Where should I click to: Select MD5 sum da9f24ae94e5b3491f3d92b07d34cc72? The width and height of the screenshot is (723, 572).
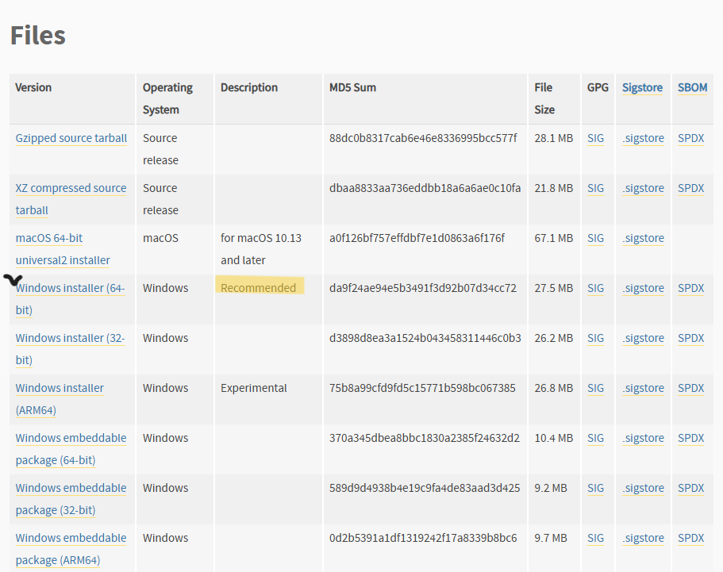(423, 288)
